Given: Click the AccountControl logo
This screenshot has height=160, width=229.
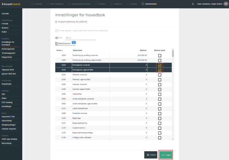Looking at the screenshot, I should pyautogui.click(x=11, y=4).
